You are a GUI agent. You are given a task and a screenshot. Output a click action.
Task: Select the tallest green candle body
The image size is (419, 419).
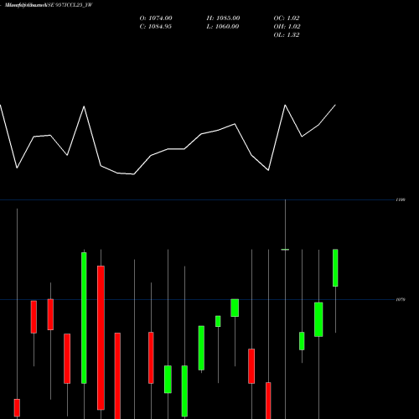coord(84,318)
